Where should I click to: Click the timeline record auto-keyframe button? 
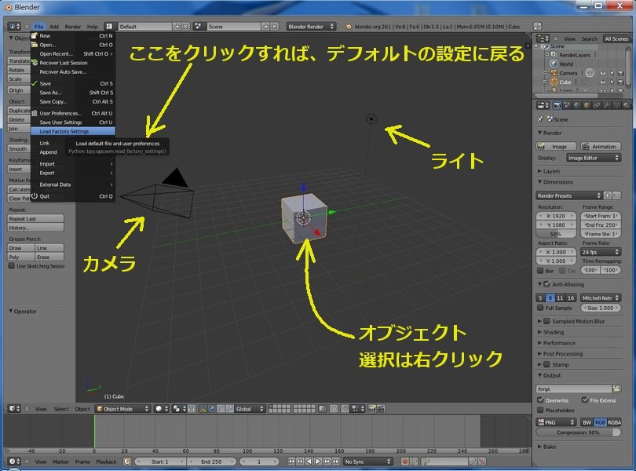pyautogui.click(x=405, y=462)
